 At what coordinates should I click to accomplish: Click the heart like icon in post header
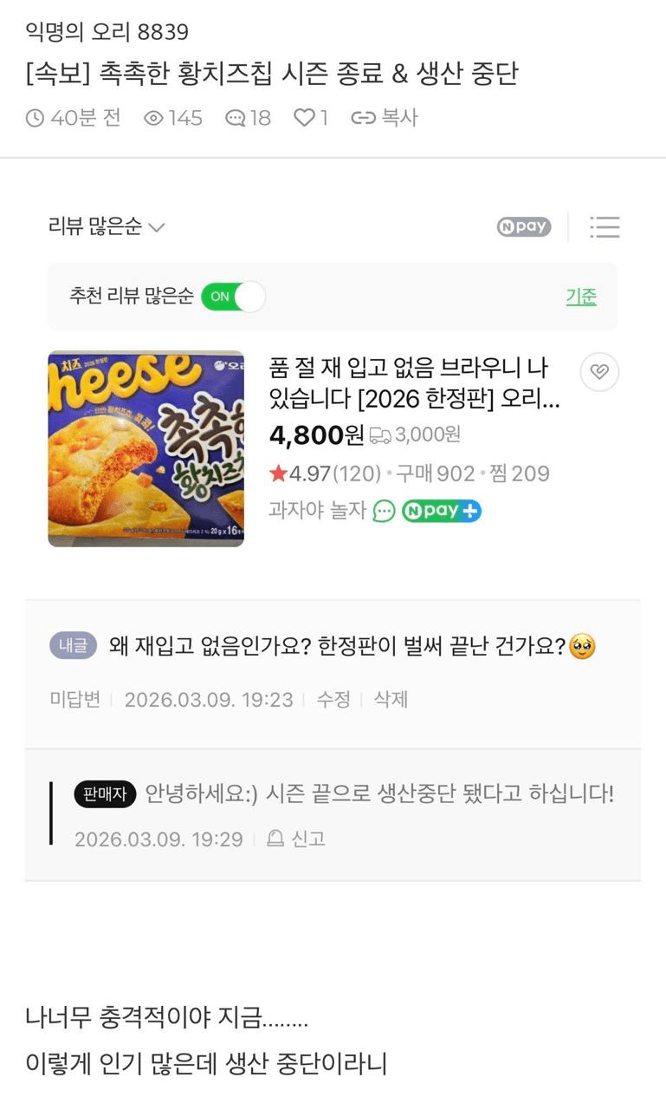[304, 118]
